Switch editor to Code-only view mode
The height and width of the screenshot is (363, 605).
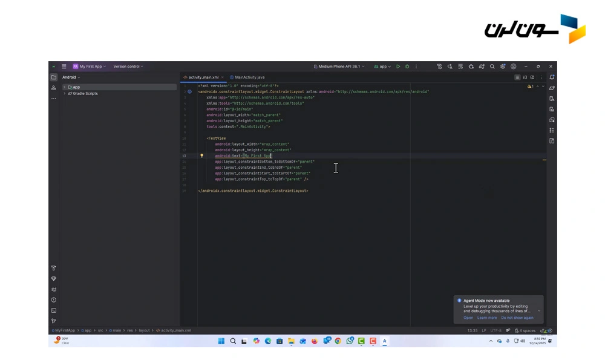coord(517,77)
